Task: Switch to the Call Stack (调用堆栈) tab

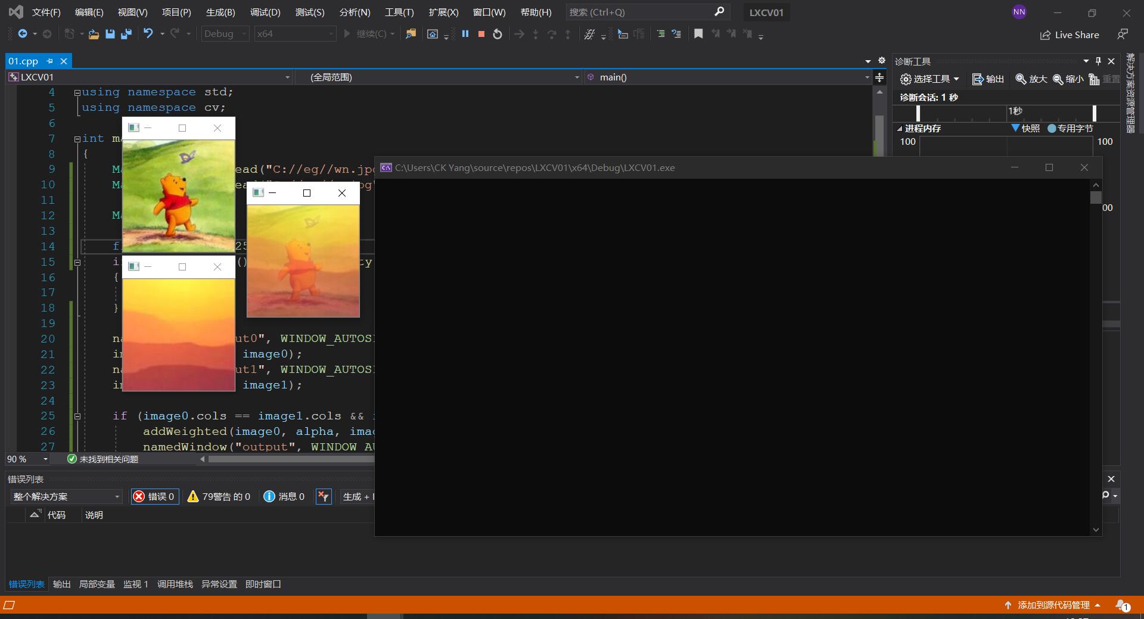Action: (175, 584)
